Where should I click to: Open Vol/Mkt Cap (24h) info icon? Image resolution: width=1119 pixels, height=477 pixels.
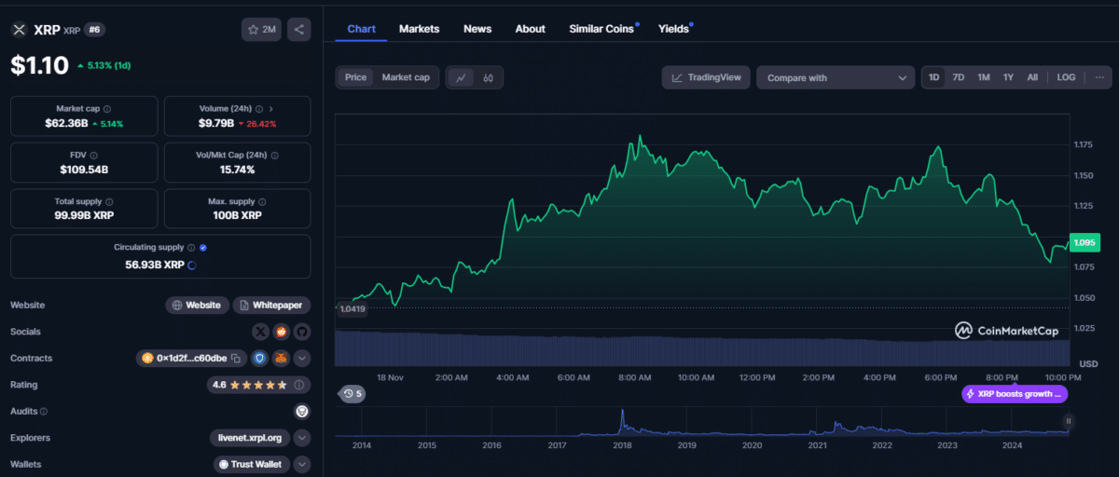tap(274, 156)
